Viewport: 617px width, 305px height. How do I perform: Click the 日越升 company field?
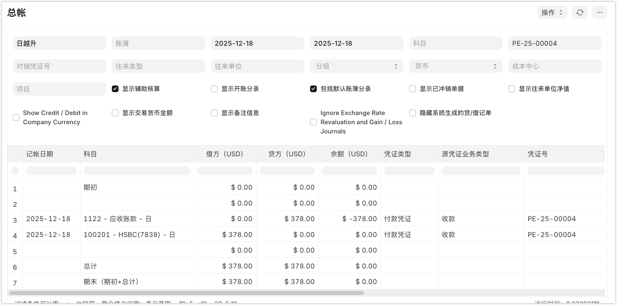click(x=59, y=43)
